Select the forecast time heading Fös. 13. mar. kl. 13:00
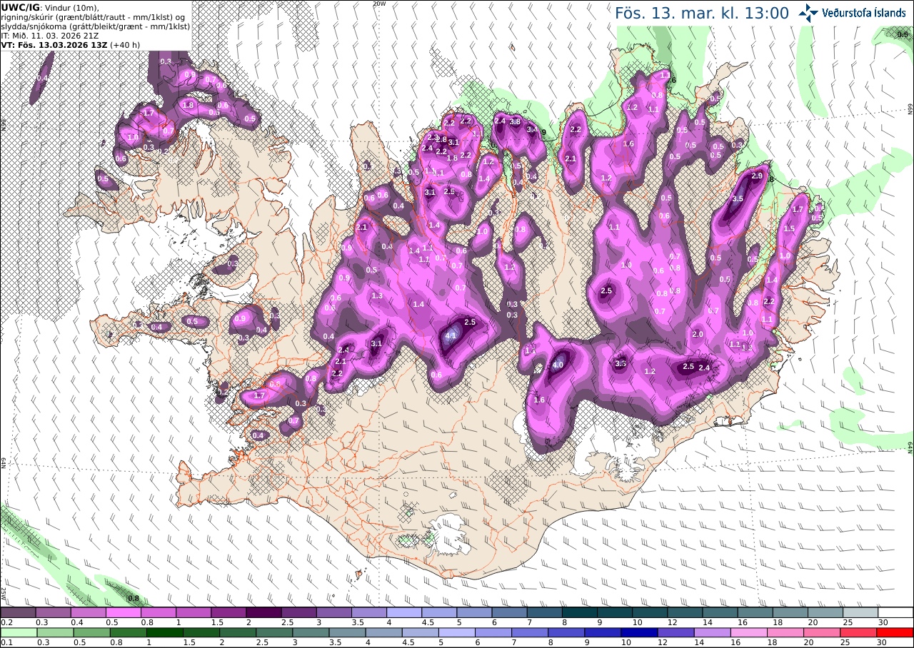Image resolution: width=914 pixels, height=648 pixels. 702,13
